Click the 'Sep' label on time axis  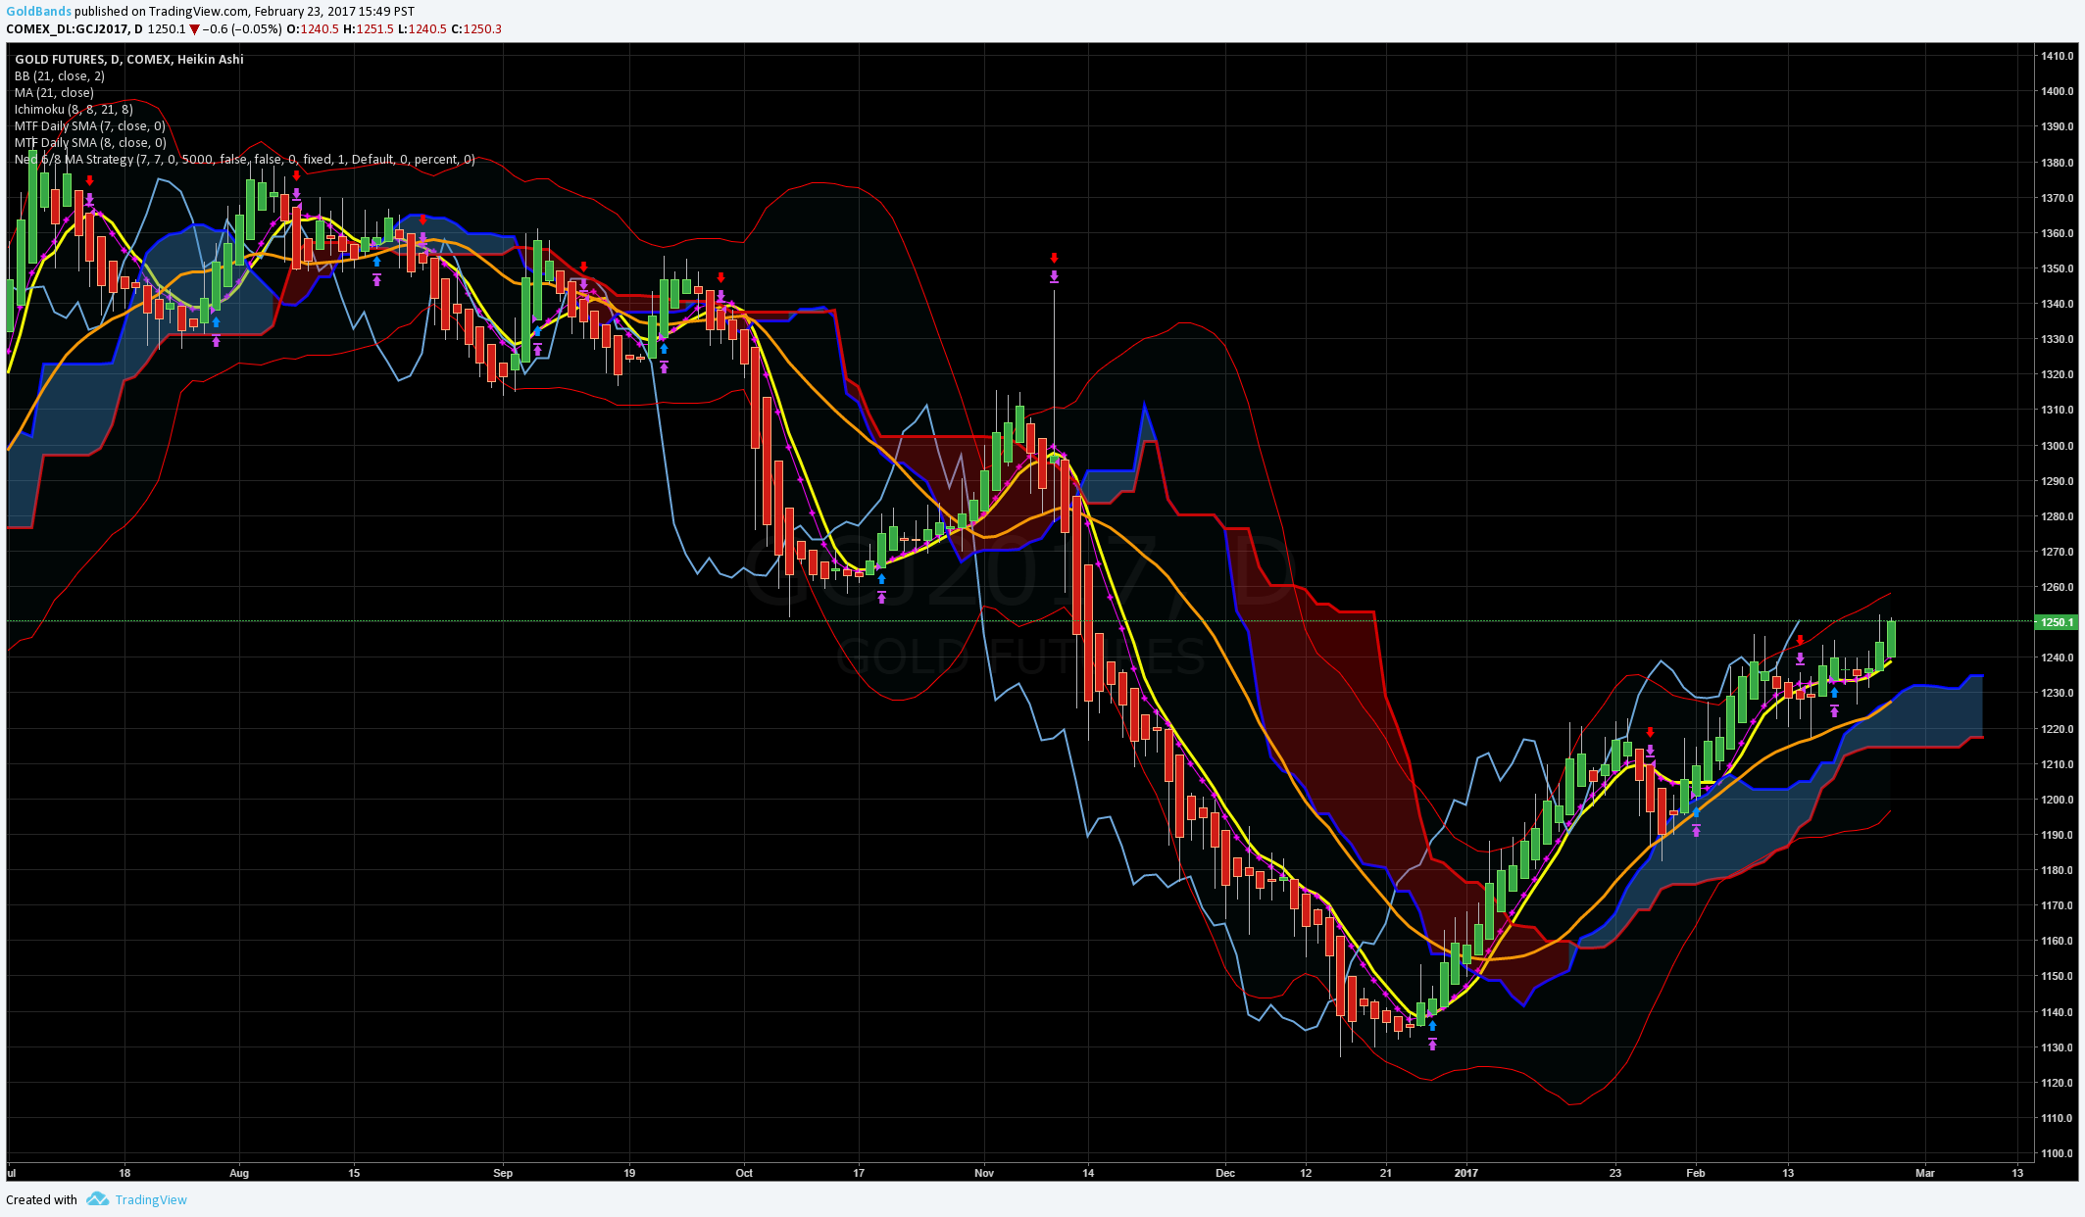coord(503,1173)
